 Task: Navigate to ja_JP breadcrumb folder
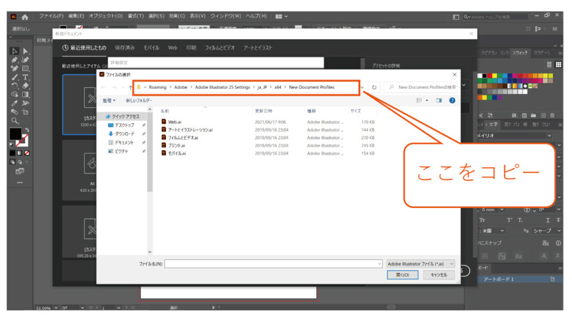coord(263,87)
